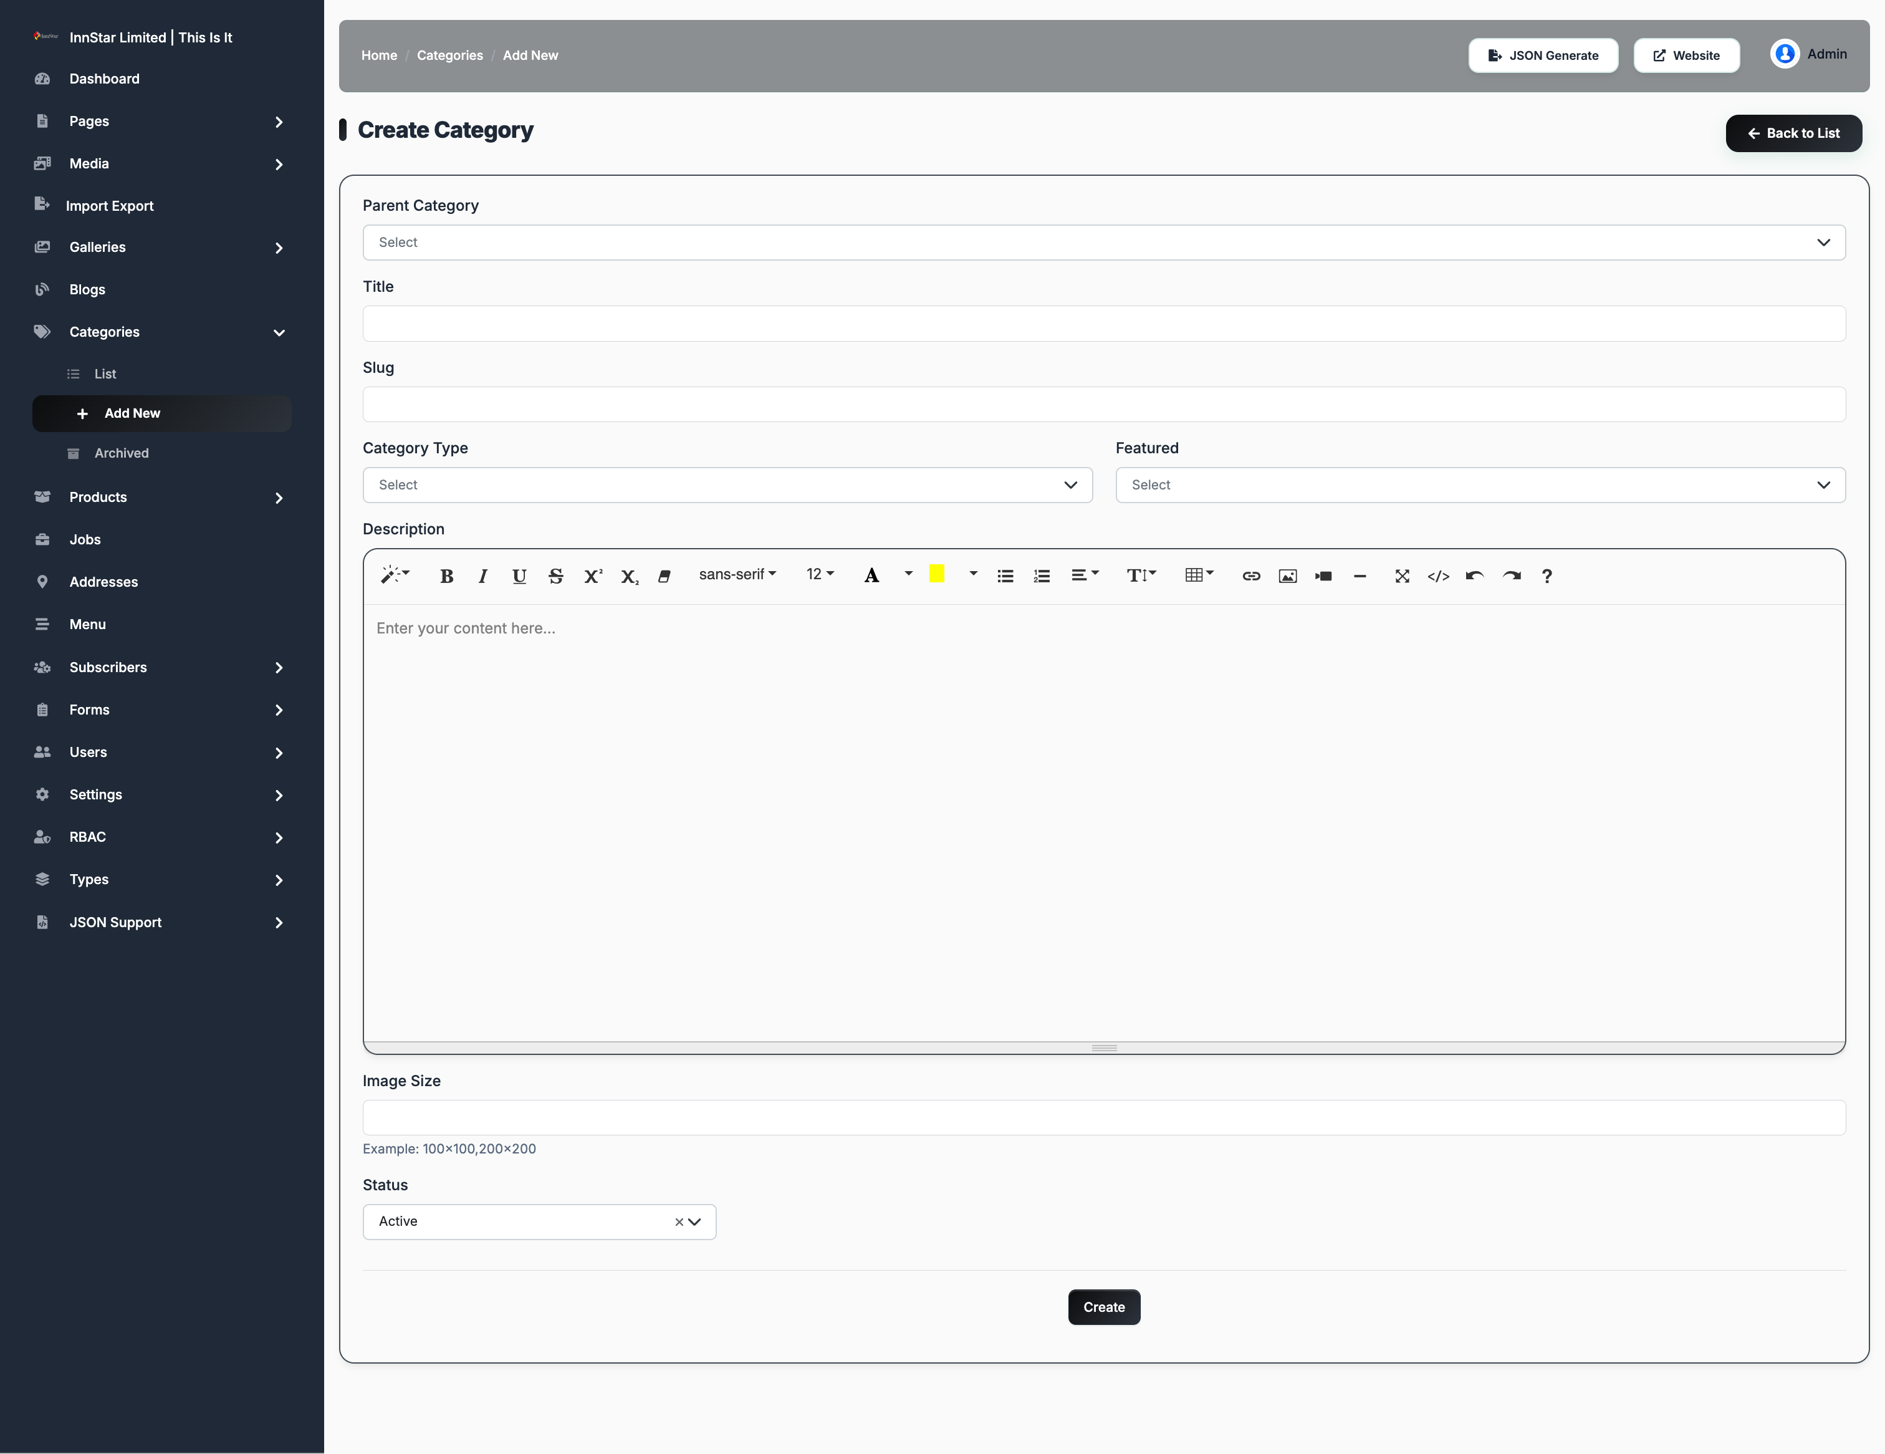
Task: Insert a link via chain icon
Action: pos(1252,576)
